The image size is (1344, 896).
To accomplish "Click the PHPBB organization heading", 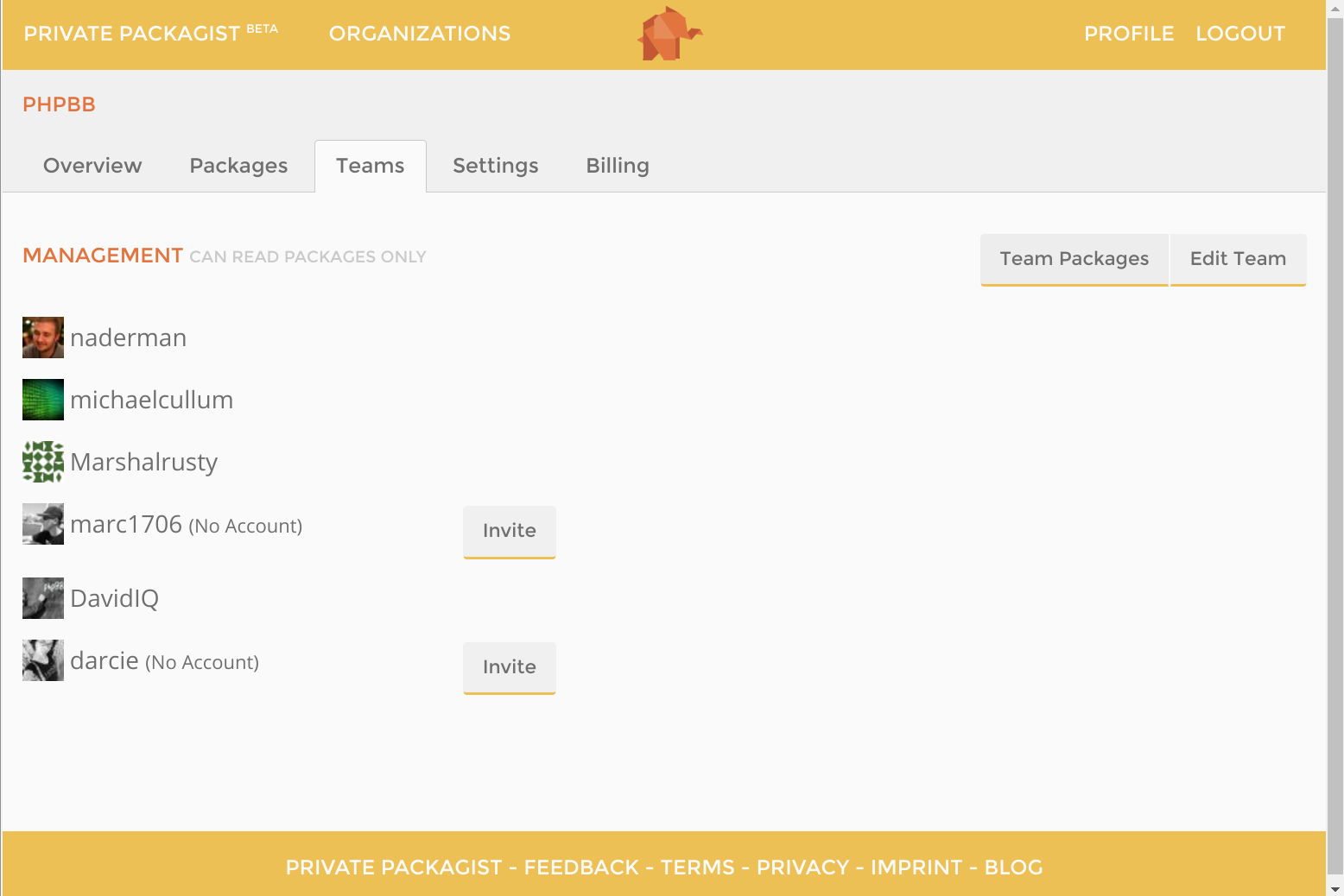I will click(59, 104).
